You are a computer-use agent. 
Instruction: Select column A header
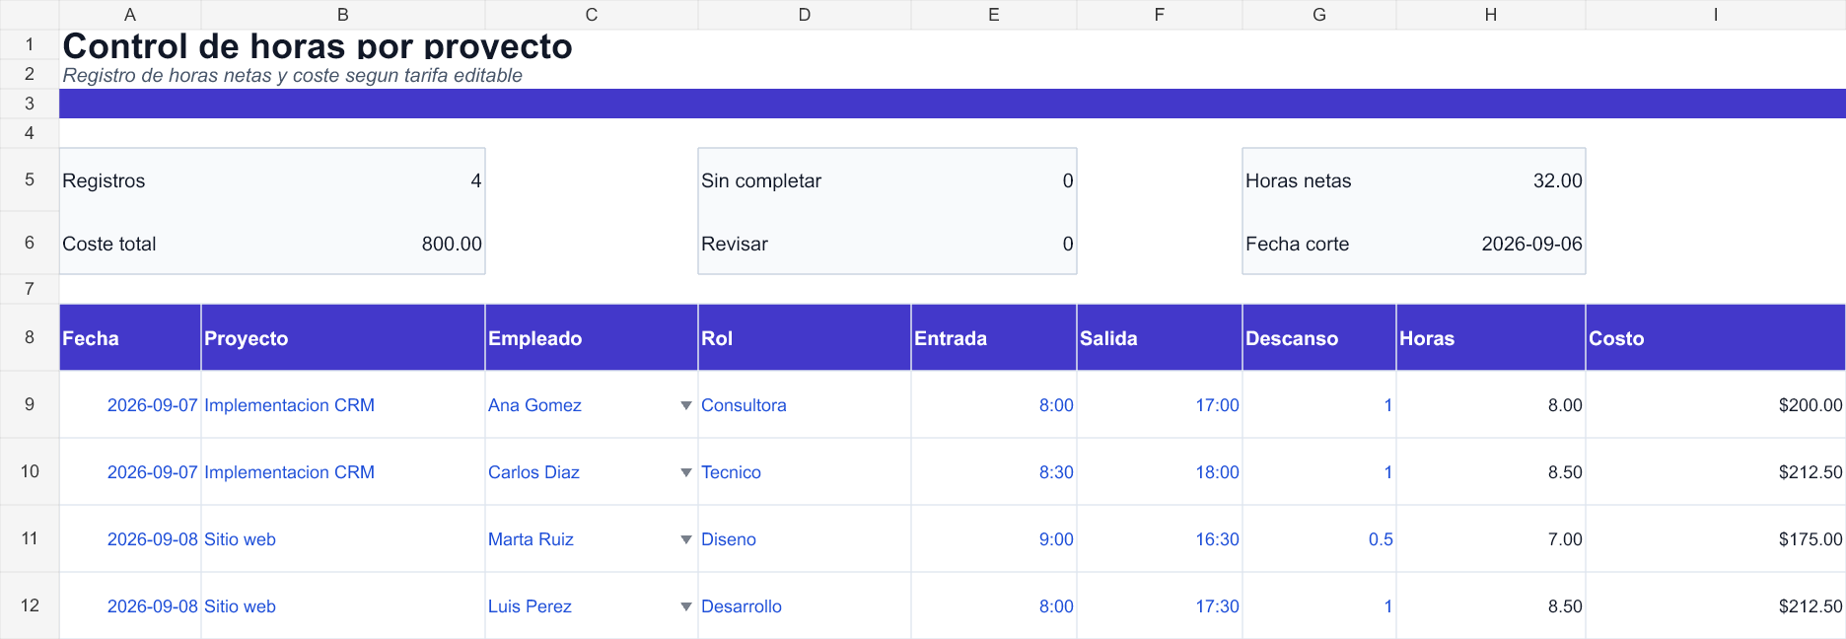130,15
